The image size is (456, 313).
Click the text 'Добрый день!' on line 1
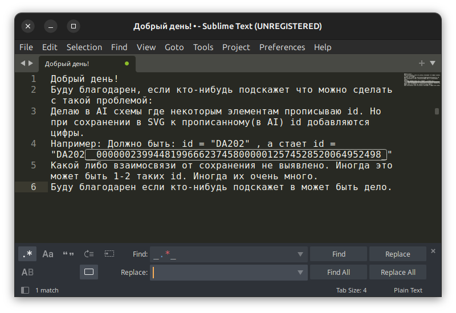84,79
